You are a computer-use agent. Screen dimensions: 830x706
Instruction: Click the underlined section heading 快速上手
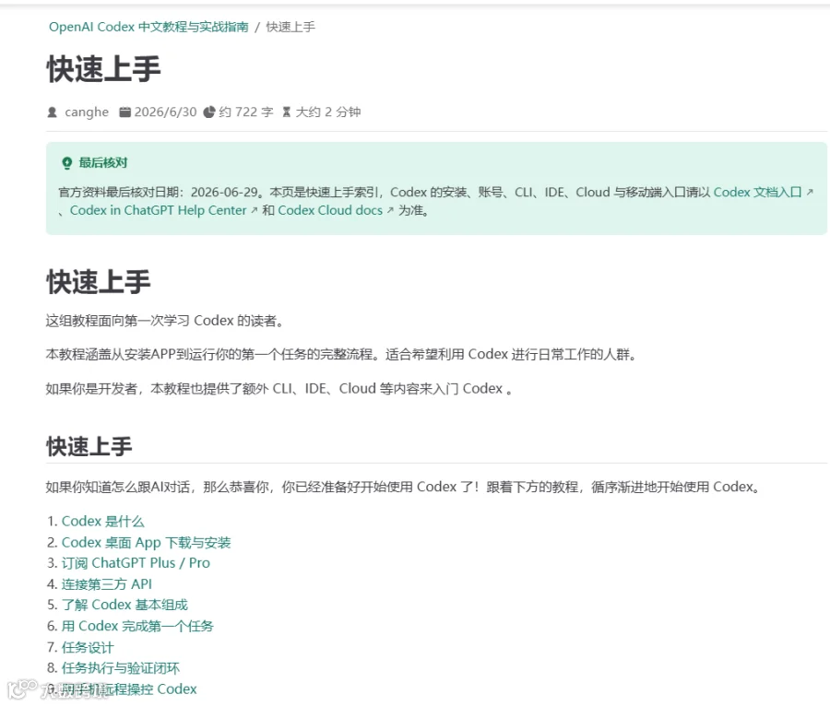(x=89, y=446)
